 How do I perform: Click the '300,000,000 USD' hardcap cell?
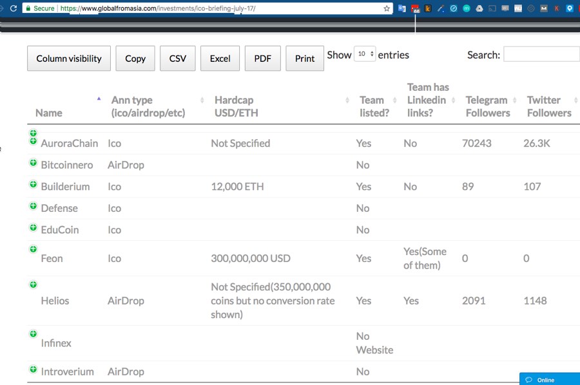click(251, 258)
